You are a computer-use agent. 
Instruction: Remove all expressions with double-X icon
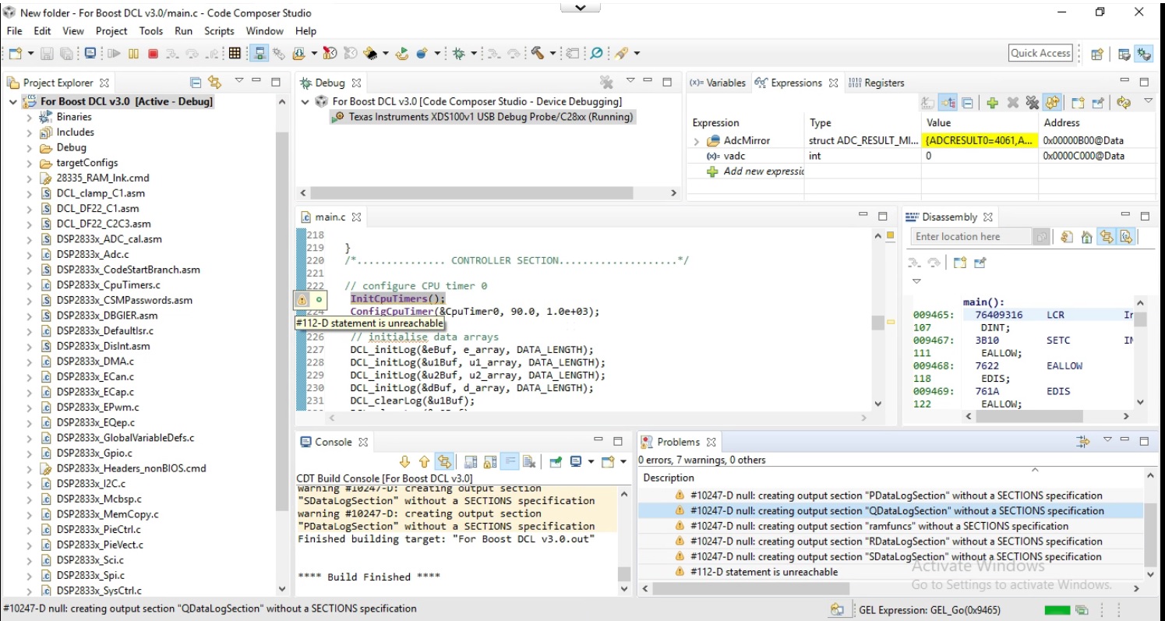coord(1032,103)
